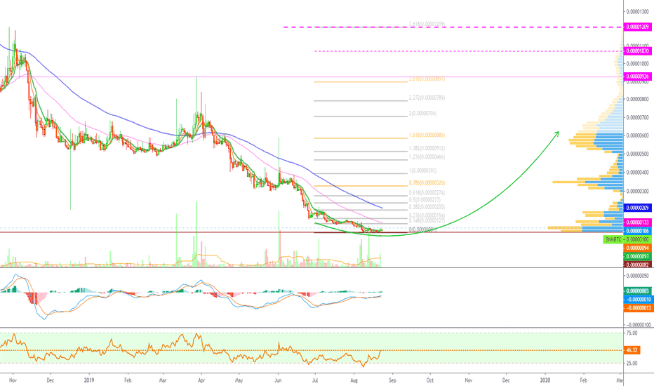The width and height of the screenshot is (654, 386).
Task: Select Fibonacci label 0.5(0.00000237)
Action: (425, 200)
